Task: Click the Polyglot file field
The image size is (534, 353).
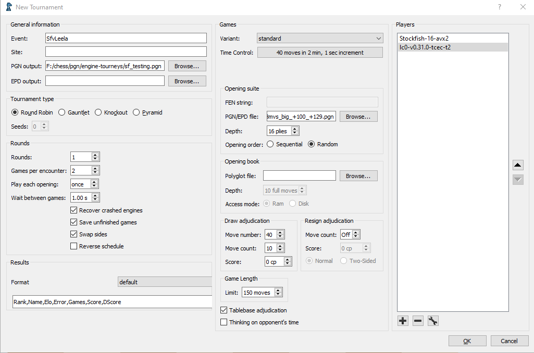Action: [x=300, y=175]
